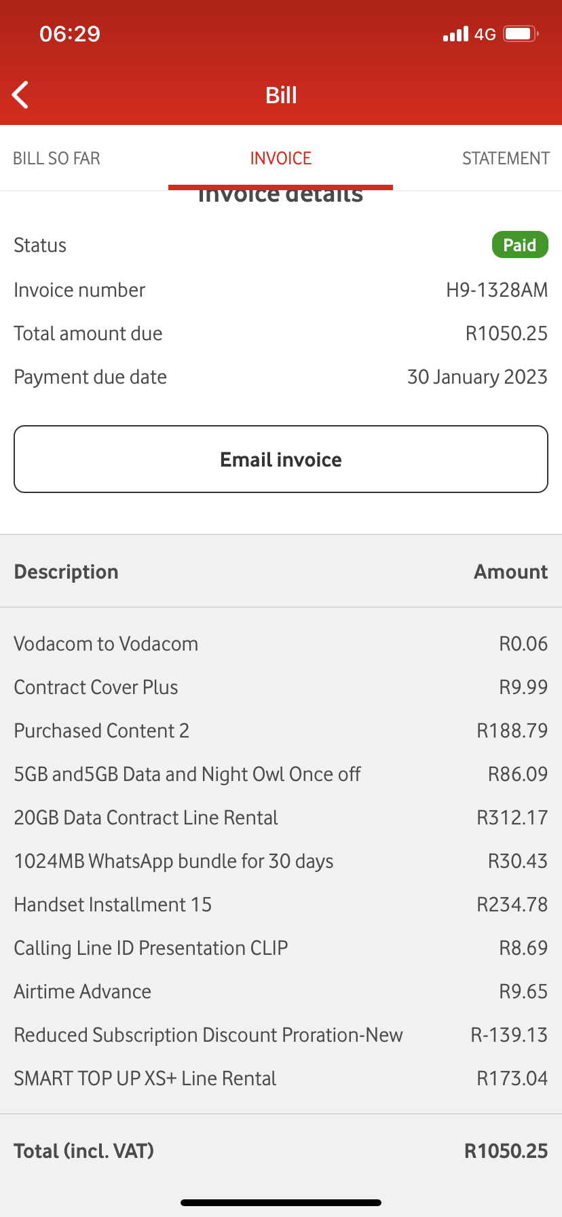Switch to the Bill So Far tab

[57, 158]
